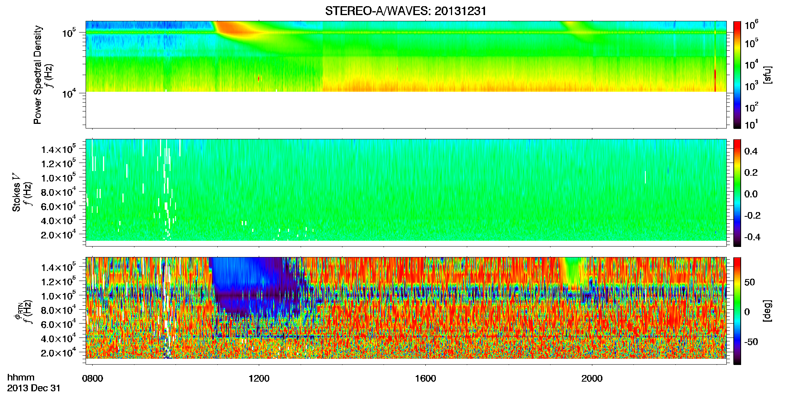Click the "0800" time tick label
Image resolution: width=812 pixels, height=418 pixels.
point(93,379)
